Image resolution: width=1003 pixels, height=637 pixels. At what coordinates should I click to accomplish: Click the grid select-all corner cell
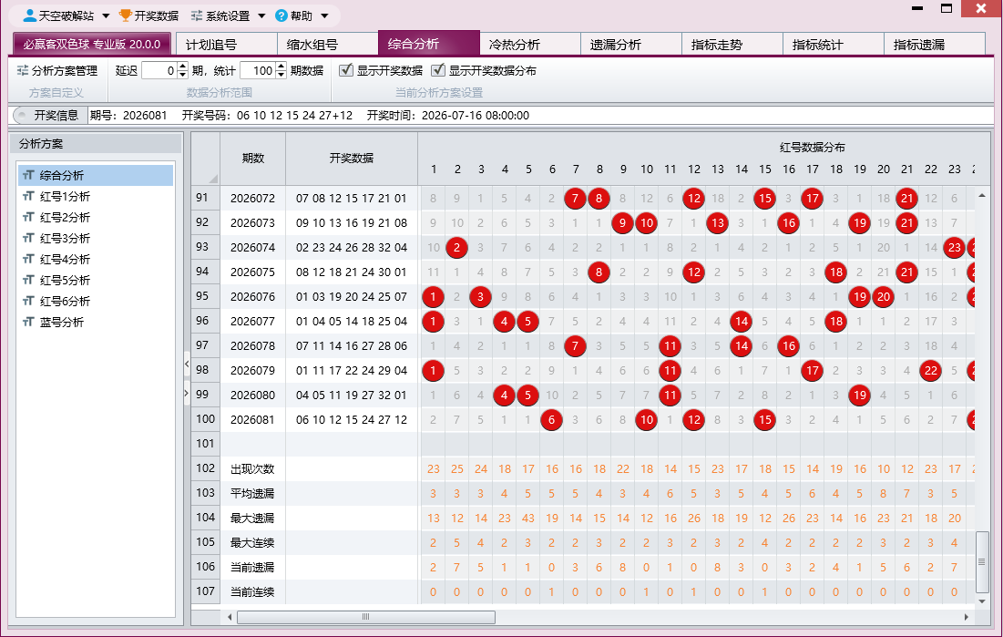205,159
